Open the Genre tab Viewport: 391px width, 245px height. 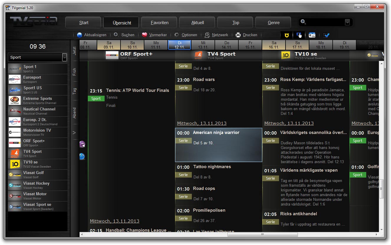tap(273, 23)
